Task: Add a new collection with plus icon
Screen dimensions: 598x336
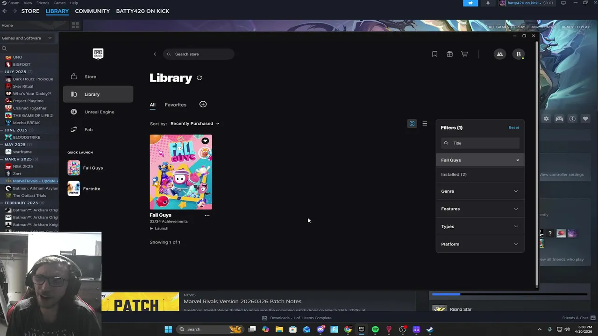Action: click(203, 105)
